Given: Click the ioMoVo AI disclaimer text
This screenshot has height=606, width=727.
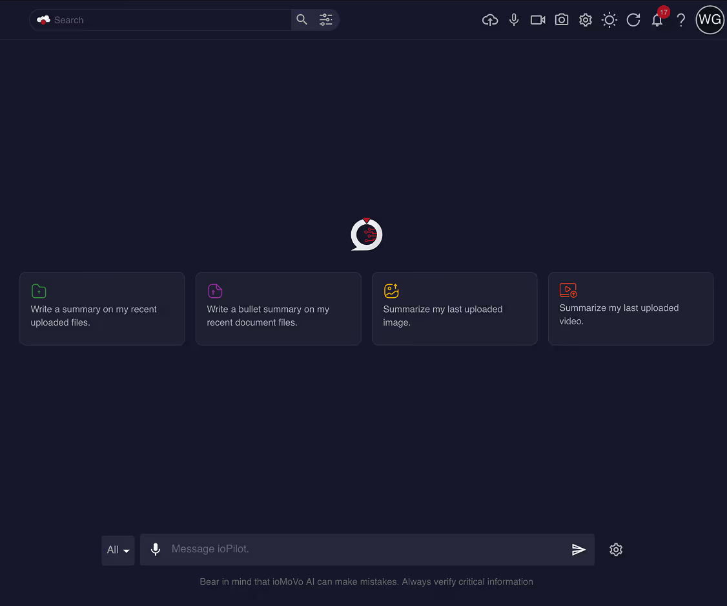Looking at the screenshot, I should coord(366,582).
